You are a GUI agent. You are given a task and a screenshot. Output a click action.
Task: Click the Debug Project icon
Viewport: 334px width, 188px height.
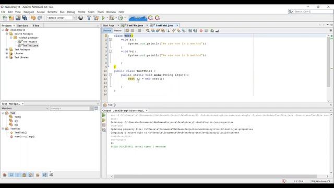point(111,18)
